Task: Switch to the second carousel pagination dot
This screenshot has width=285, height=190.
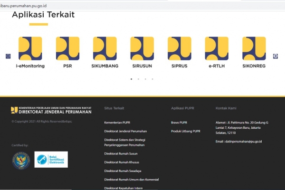Action: click(138, 79)
